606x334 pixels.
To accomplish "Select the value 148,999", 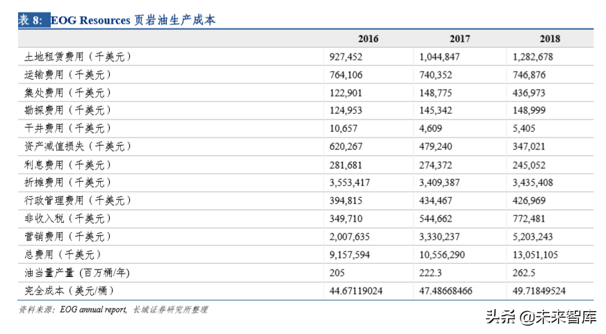I will 529,110.
